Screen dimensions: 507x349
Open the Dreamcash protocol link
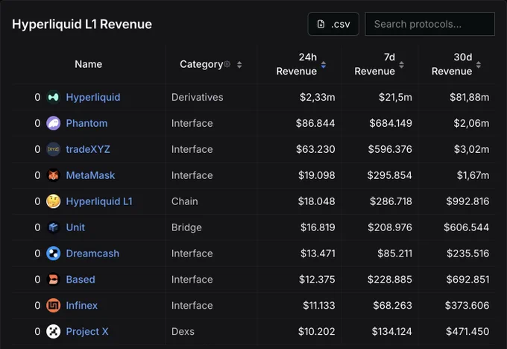(x=92, y=254)
